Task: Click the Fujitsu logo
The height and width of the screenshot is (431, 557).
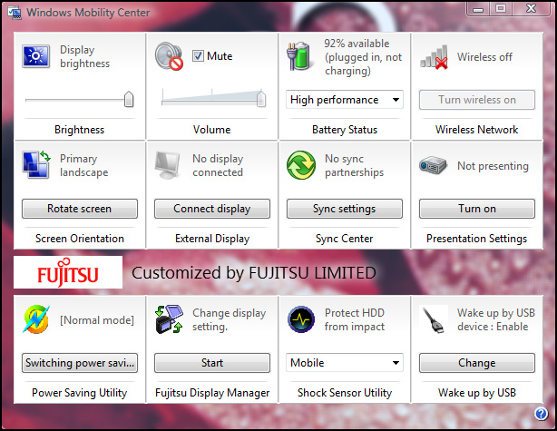Action: (x=68, y=272)
